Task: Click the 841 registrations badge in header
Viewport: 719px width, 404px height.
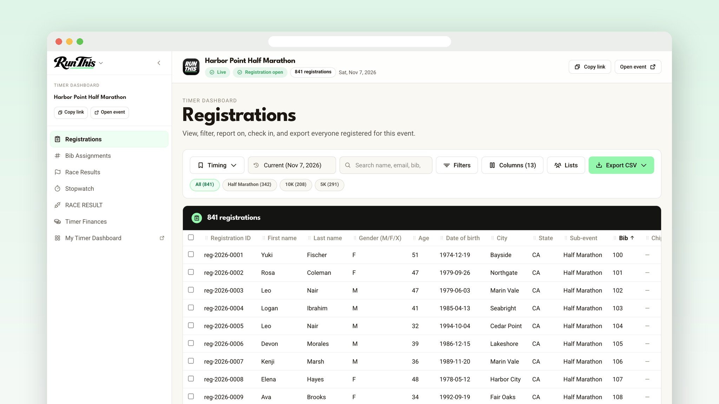Action: tap(313, 72)
